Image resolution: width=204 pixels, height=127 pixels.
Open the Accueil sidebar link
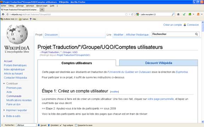pyautogui.click(x=8, y=61)
